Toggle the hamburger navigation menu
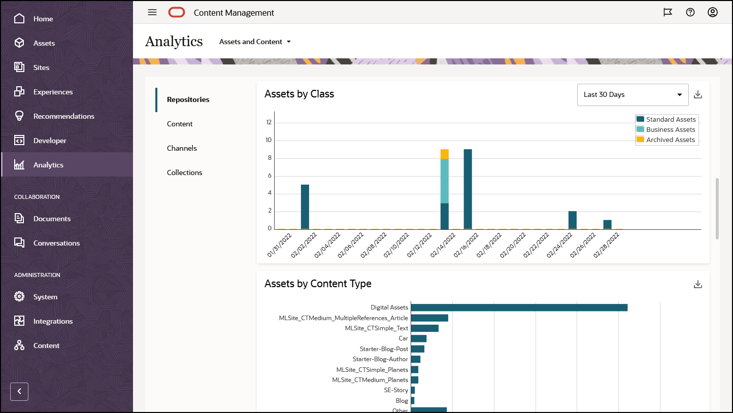The height and width of the screenshot is (413, 733). (x=152, y=13)
